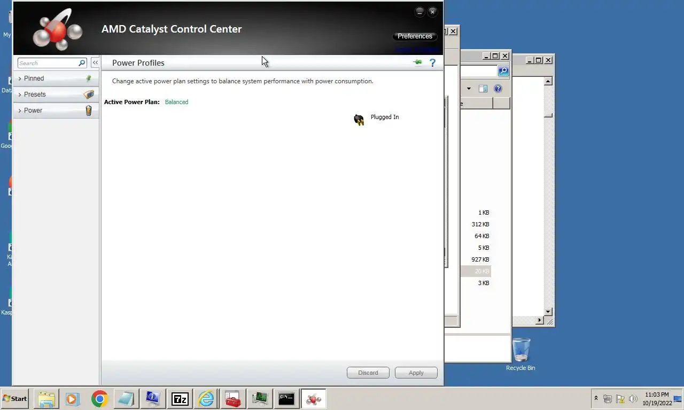Viewport: 684px width, 410px height.
Task: Click the 312 KB file size entry
Action: click(x=480, y=224)
